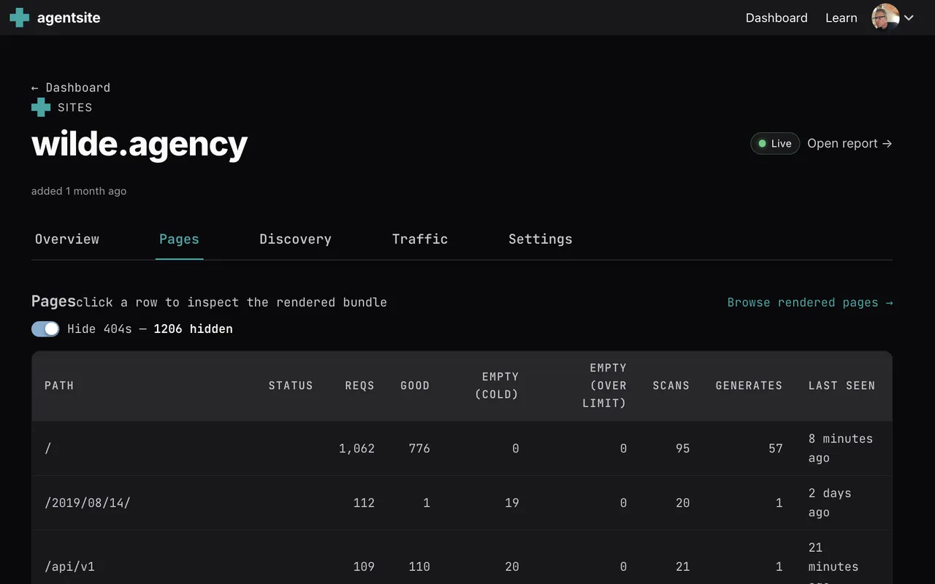Click the EMPTY (OVER LIMIT) column header

(605, 385)
